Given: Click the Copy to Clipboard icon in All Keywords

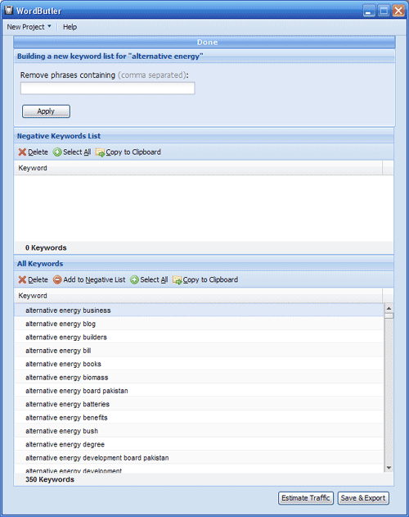Looking at the screenshot, I should (178, 279).
